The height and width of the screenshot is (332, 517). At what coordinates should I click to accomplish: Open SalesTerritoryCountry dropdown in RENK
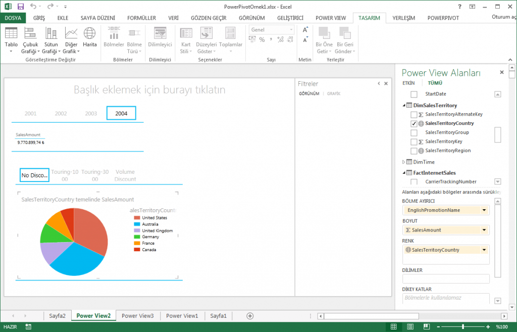point(484,250)
